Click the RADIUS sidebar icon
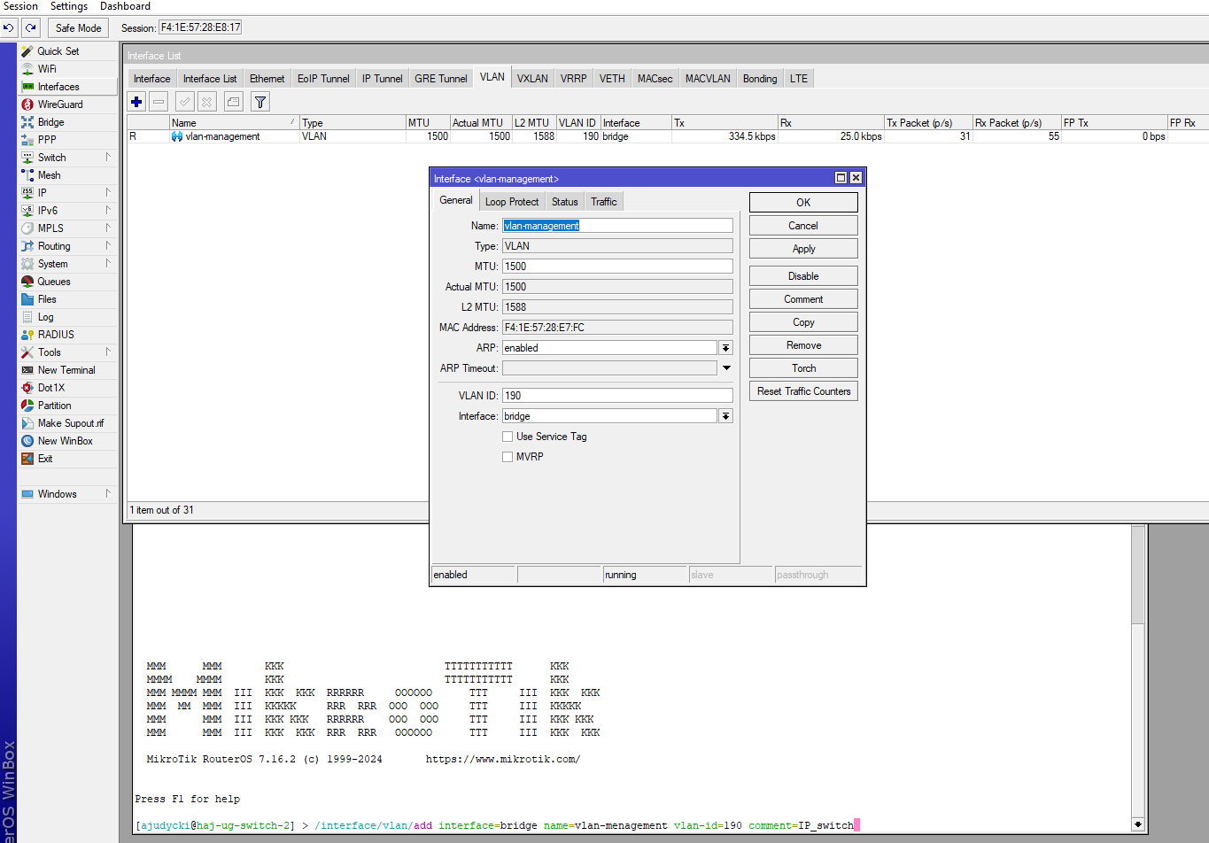This screenshot has width=1209, height=843. [x=27, y=335]
